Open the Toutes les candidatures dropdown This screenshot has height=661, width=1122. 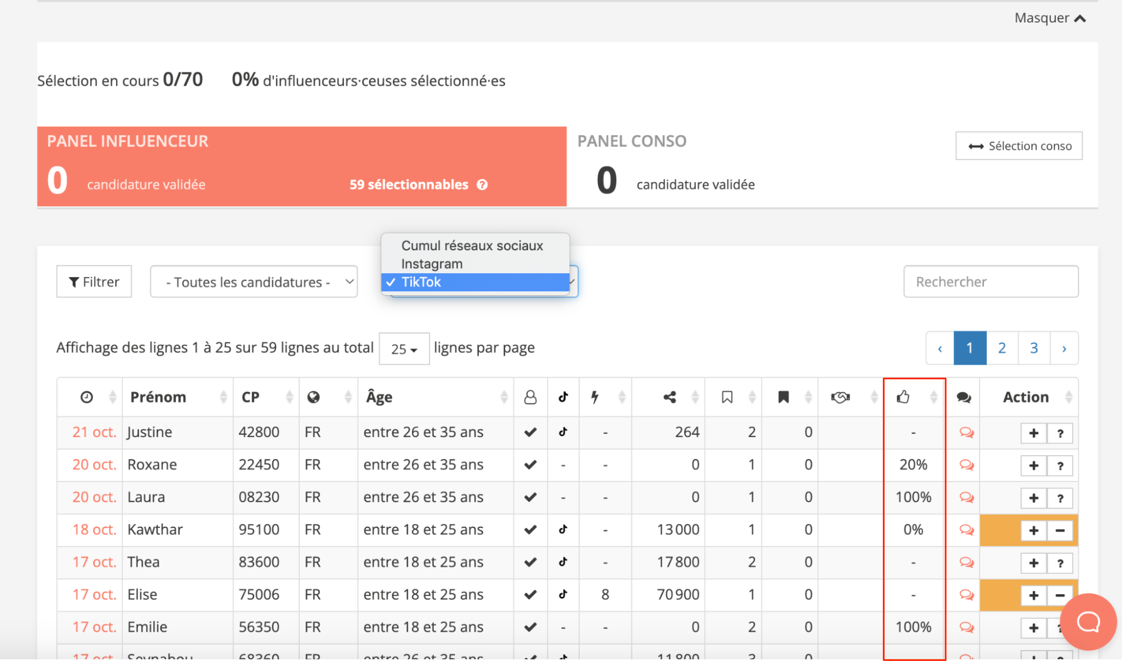click(254, 282)
